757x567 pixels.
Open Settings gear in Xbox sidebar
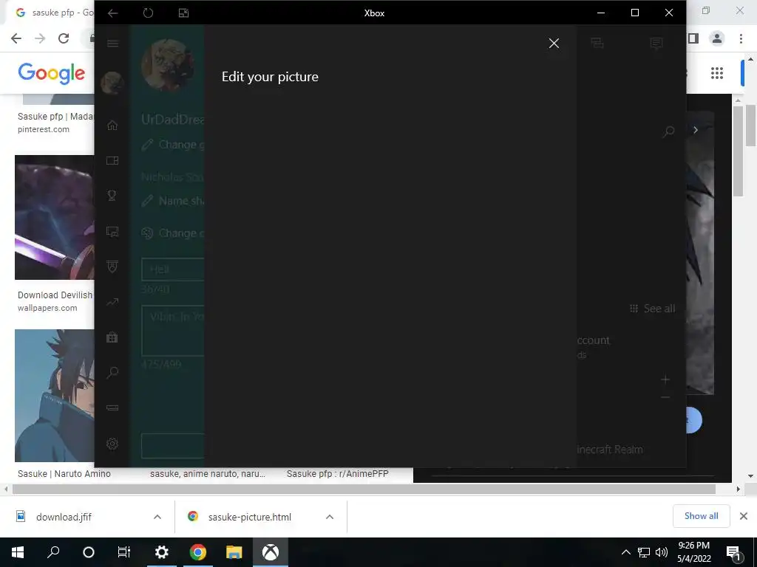(x=112, y=444)
